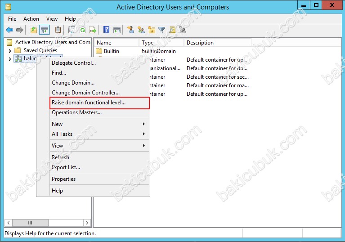Viewport: 345px width, 242px height.
Task: Click the Up One Level folder icon
Action: (33, 30)
